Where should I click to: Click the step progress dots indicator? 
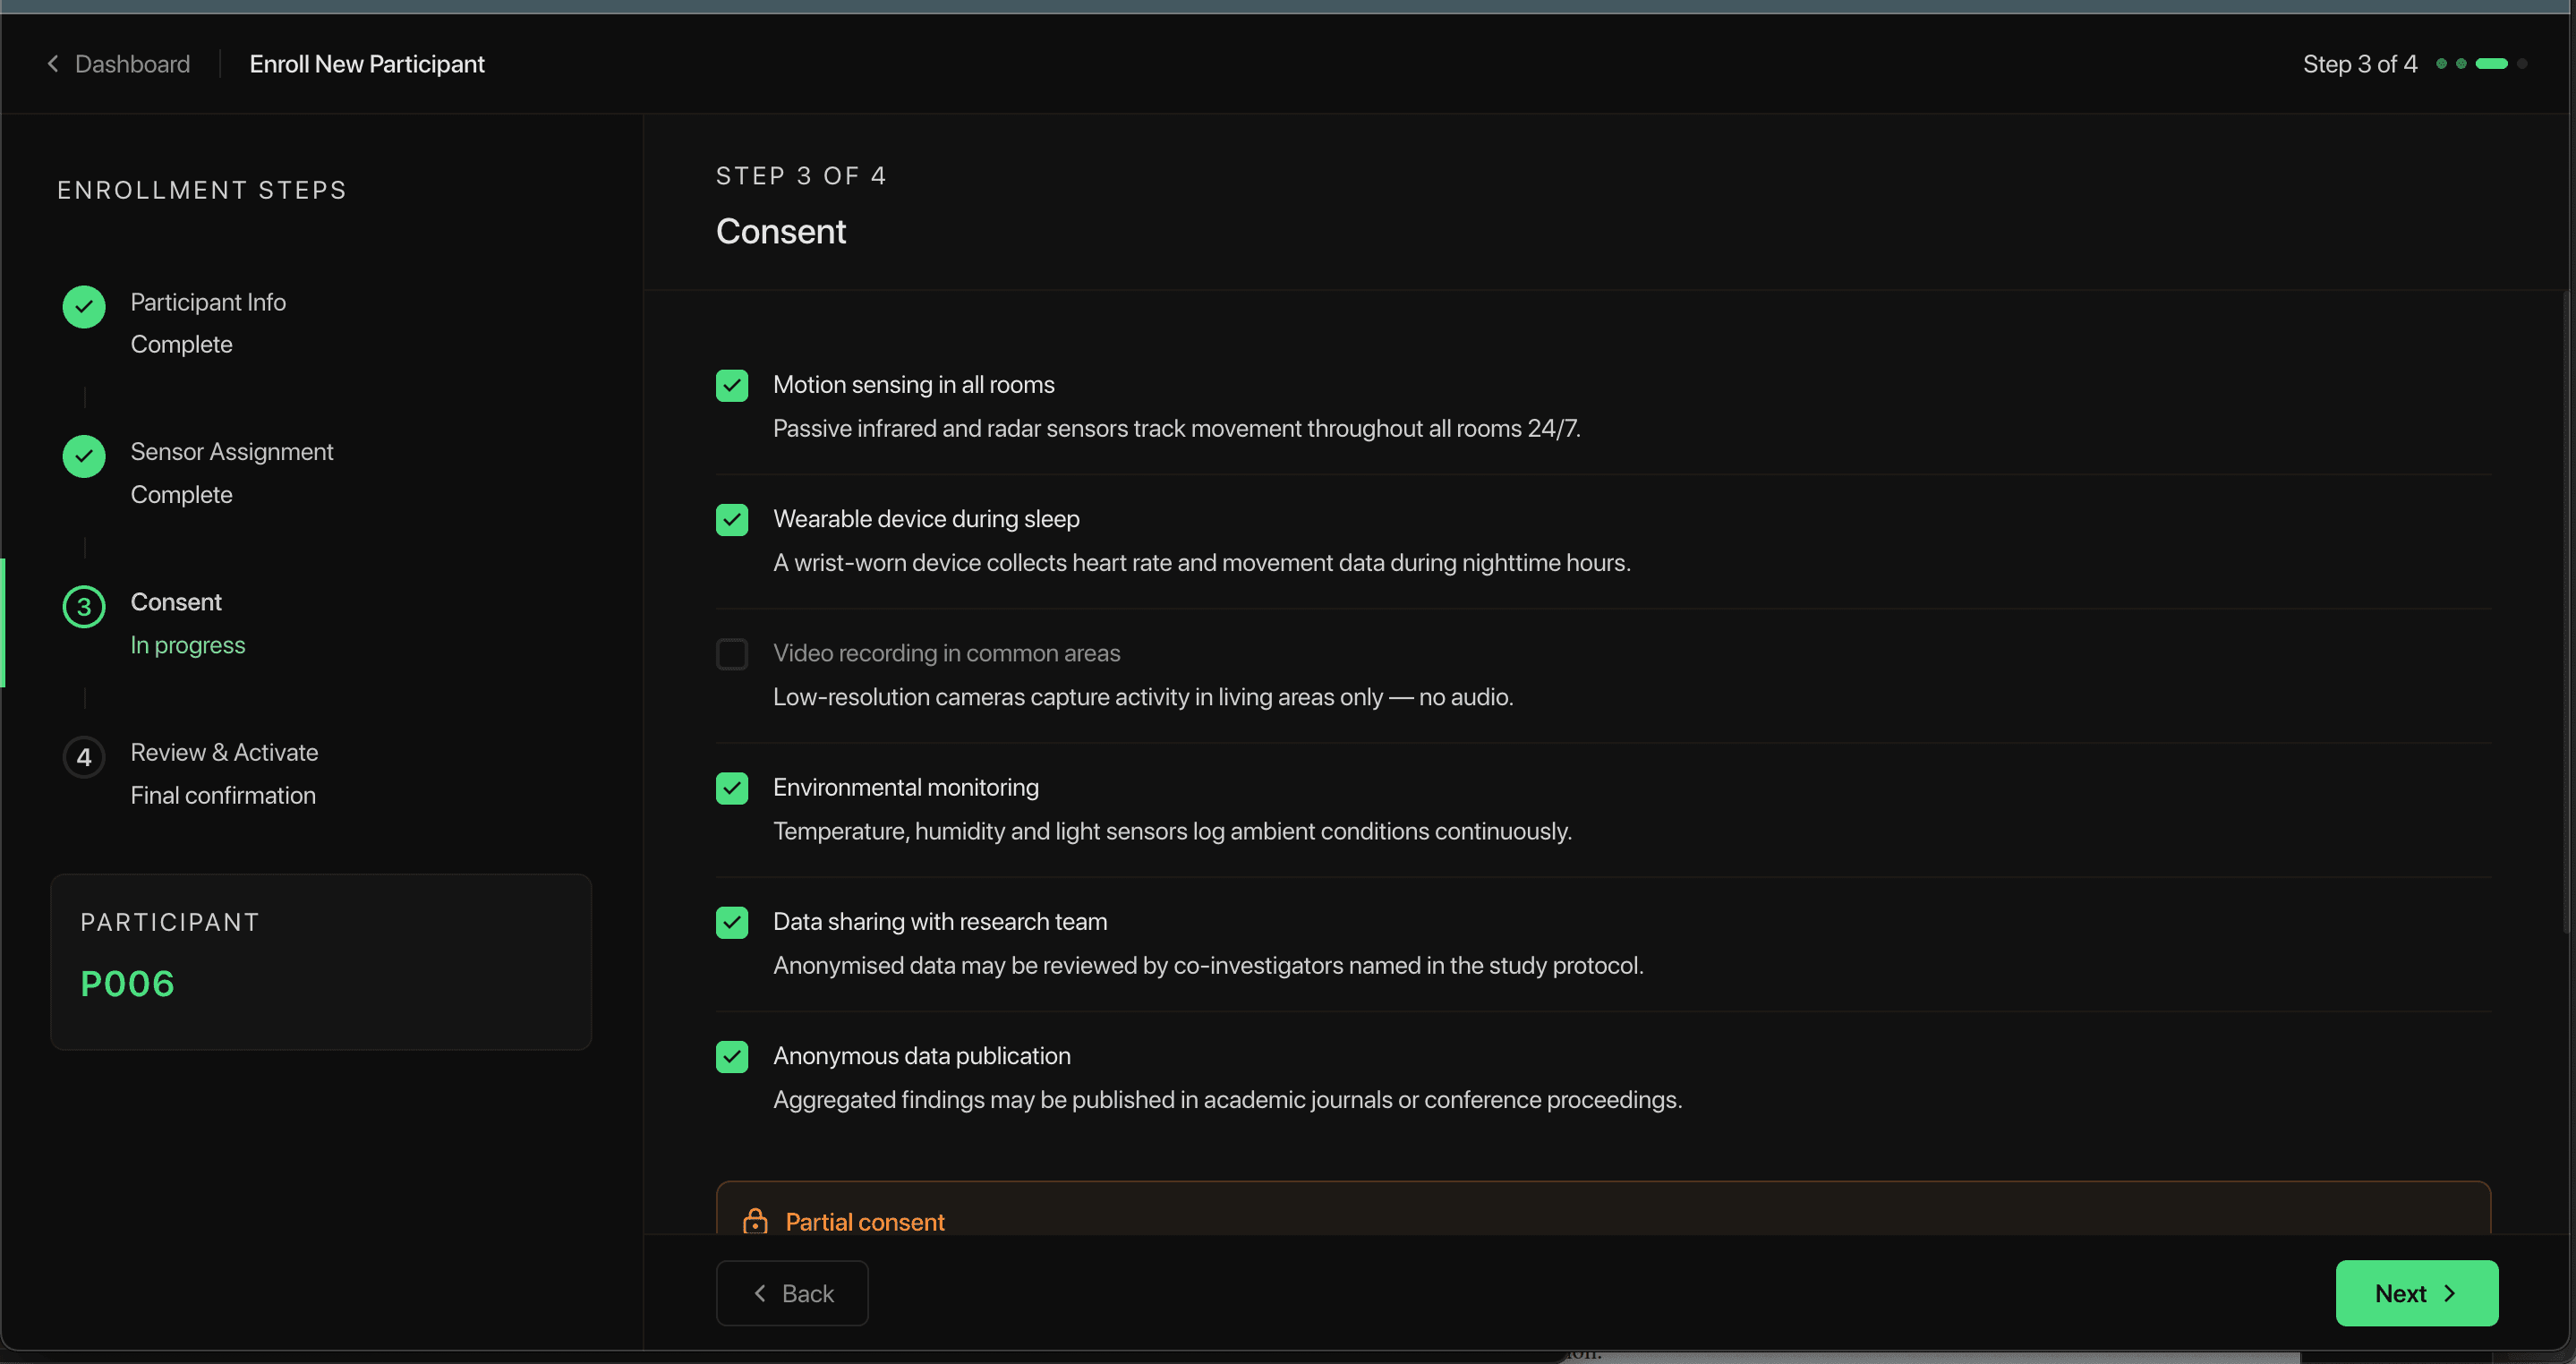pos(2482,64)
